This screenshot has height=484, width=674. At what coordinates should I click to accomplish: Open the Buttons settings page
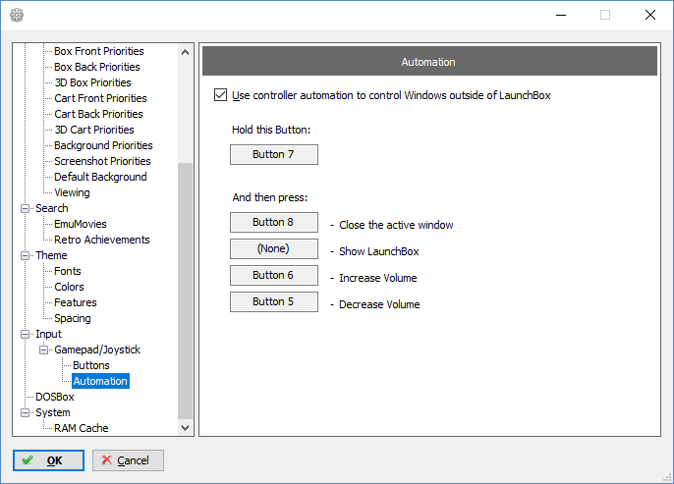(x=91, y=365)
